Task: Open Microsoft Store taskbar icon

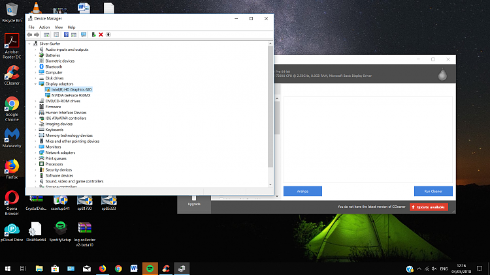Action: point(55,268)
